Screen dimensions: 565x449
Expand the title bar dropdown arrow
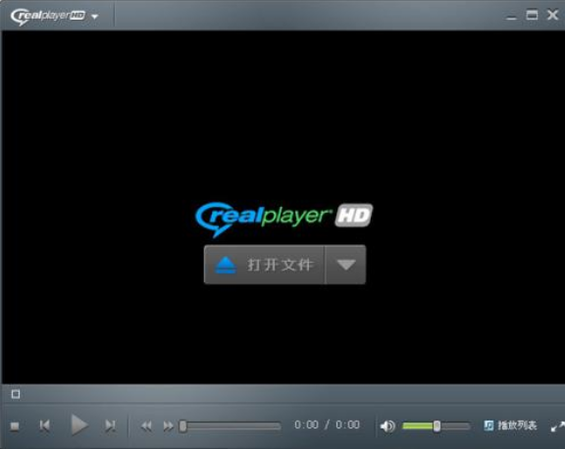(95, 17)
